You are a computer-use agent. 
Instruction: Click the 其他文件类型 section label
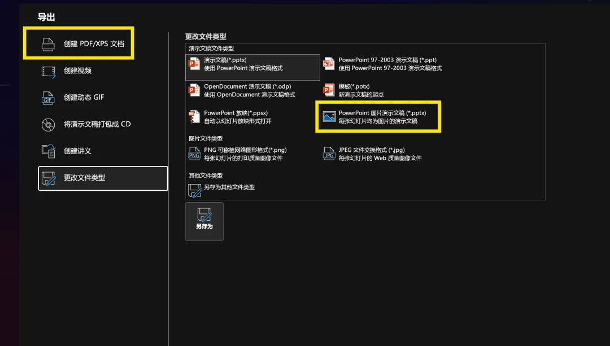click(x=206, y=176)
